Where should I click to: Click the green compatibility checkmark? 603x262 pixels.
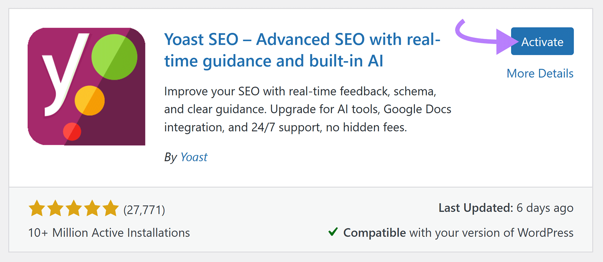333,232
